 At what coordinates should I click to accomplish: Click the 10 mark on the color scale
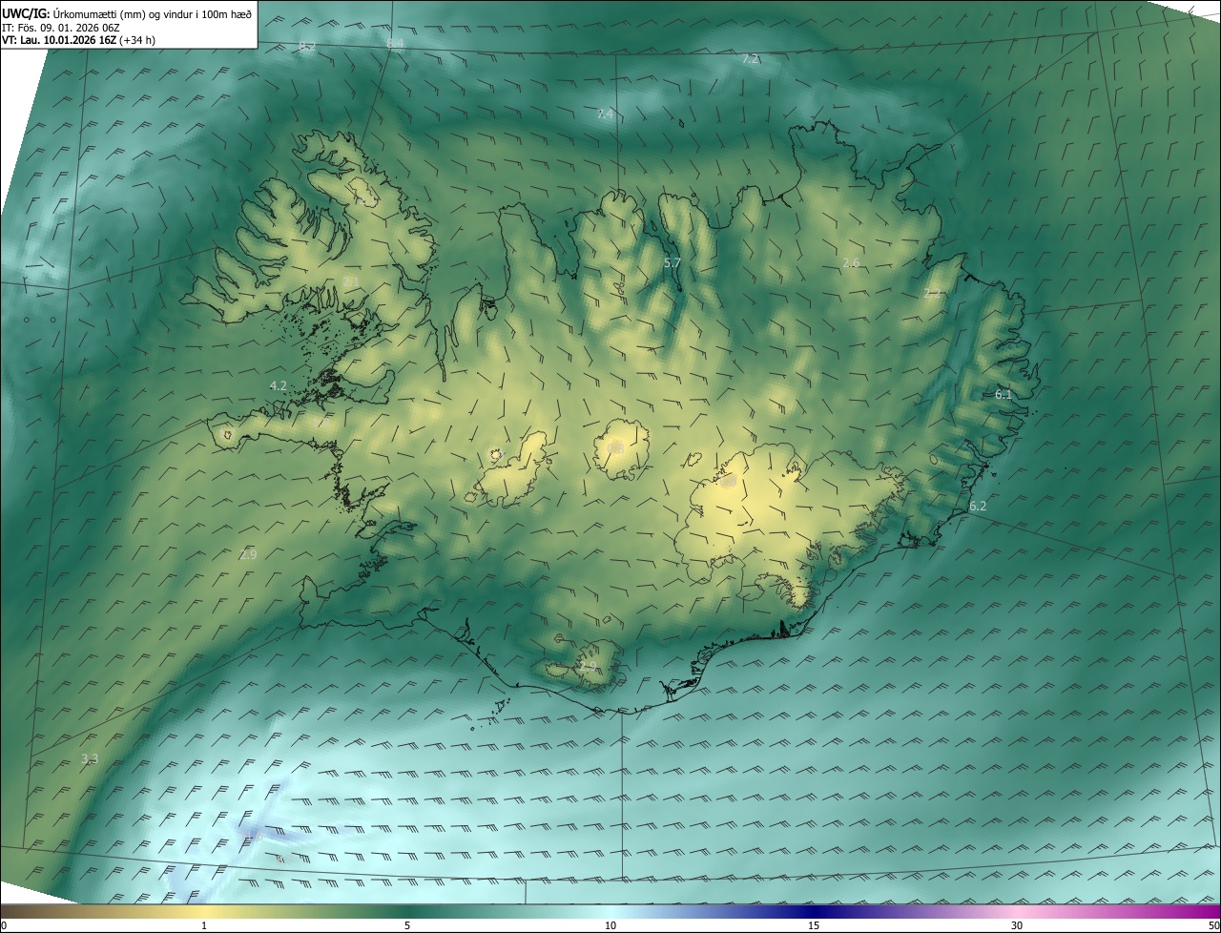point(610,925)
